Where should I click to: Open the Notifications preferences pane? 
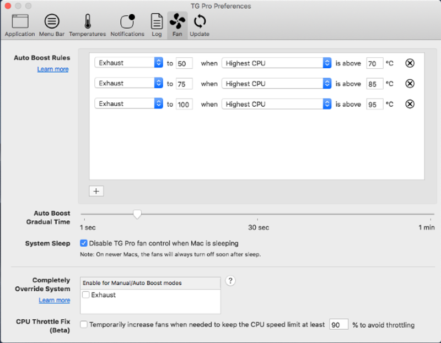point(127,26)
